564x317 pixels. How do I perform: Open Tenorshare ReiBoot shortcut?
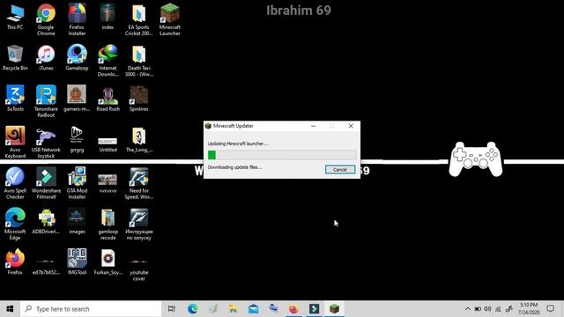46,101
